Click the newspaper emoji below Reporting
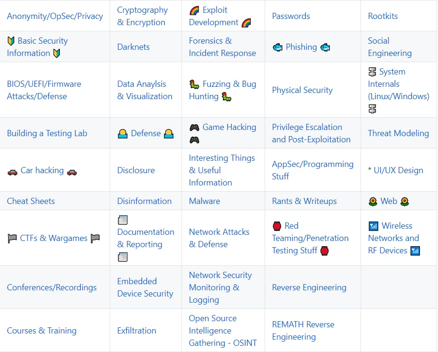The height and width of the screenshot is (352, 438). 123,257
